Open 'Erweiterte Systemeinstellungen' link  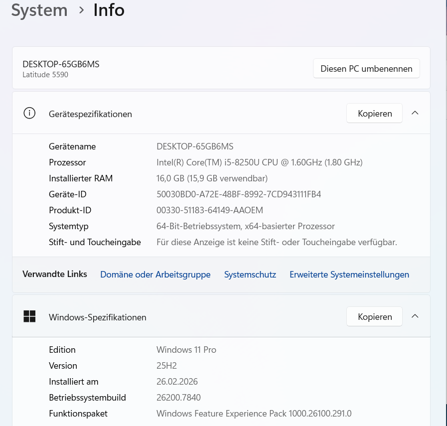pyautogui.click(x=349, y=275)
